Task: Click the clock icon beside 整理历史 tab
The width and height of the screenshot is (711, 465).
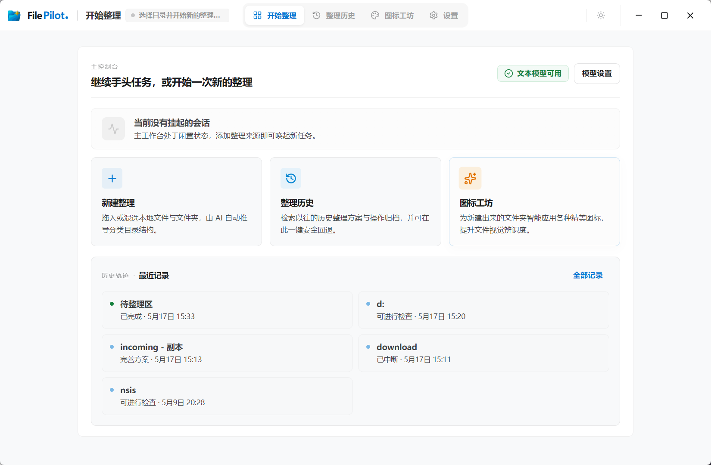Action: coord(316,15)
